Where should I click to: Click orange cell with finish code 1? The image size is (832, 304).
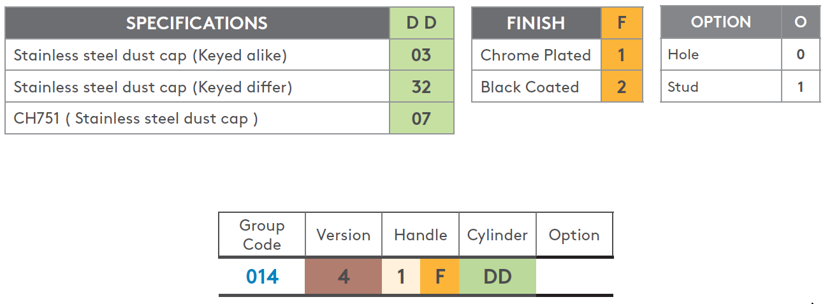click(x=622, y=55)
